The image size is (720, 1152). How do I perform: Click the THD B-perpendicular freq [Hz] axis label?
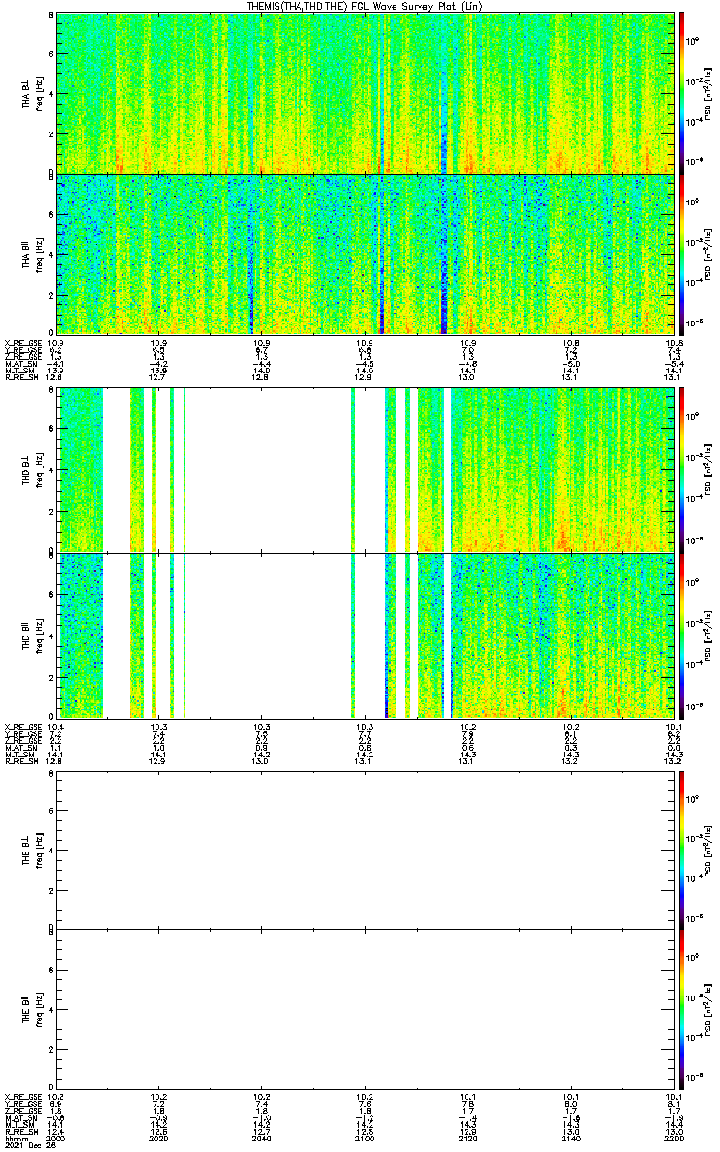point(41,469)
